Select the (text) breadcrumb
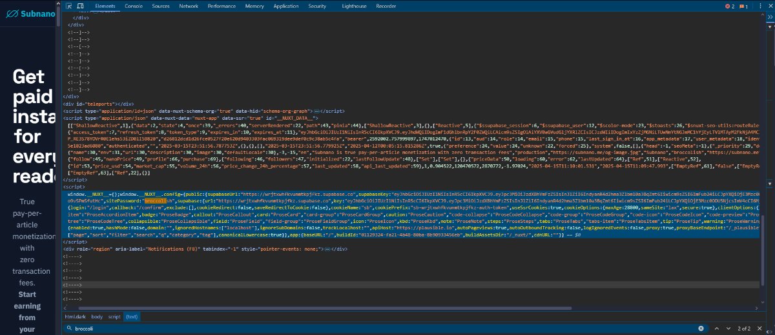Image resolution: width=775 pixels, height=335 pixels. pyautogui.click(x=131, y=317)
